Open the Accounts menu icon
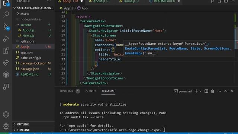The image size is (238, 134). tap(6, 114)
